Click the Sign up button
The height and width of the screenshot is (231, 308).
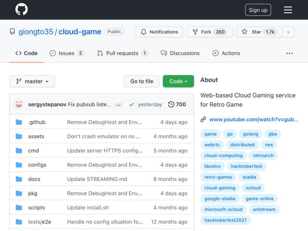click(x=258, y=10)
